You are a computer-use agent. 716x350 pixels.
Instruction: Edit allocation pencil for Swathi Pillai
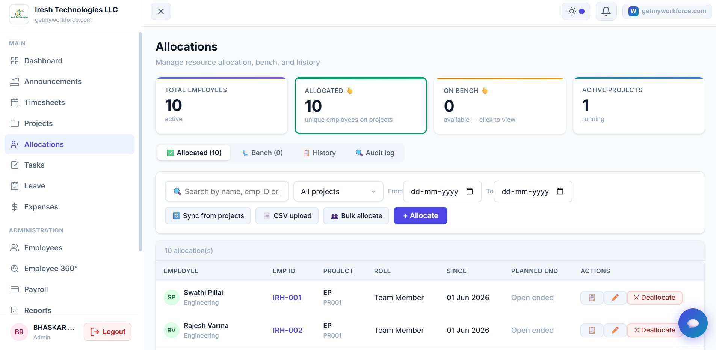(615, 298)
